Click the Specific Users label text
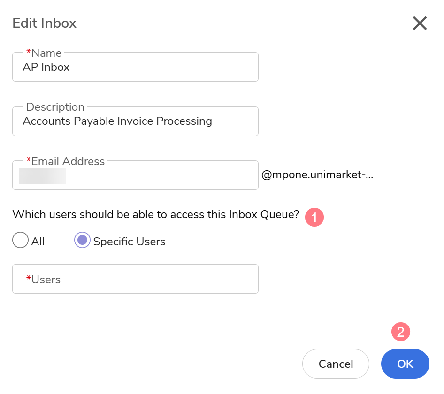This screenshot has height=394, width=444. point(129,242)
